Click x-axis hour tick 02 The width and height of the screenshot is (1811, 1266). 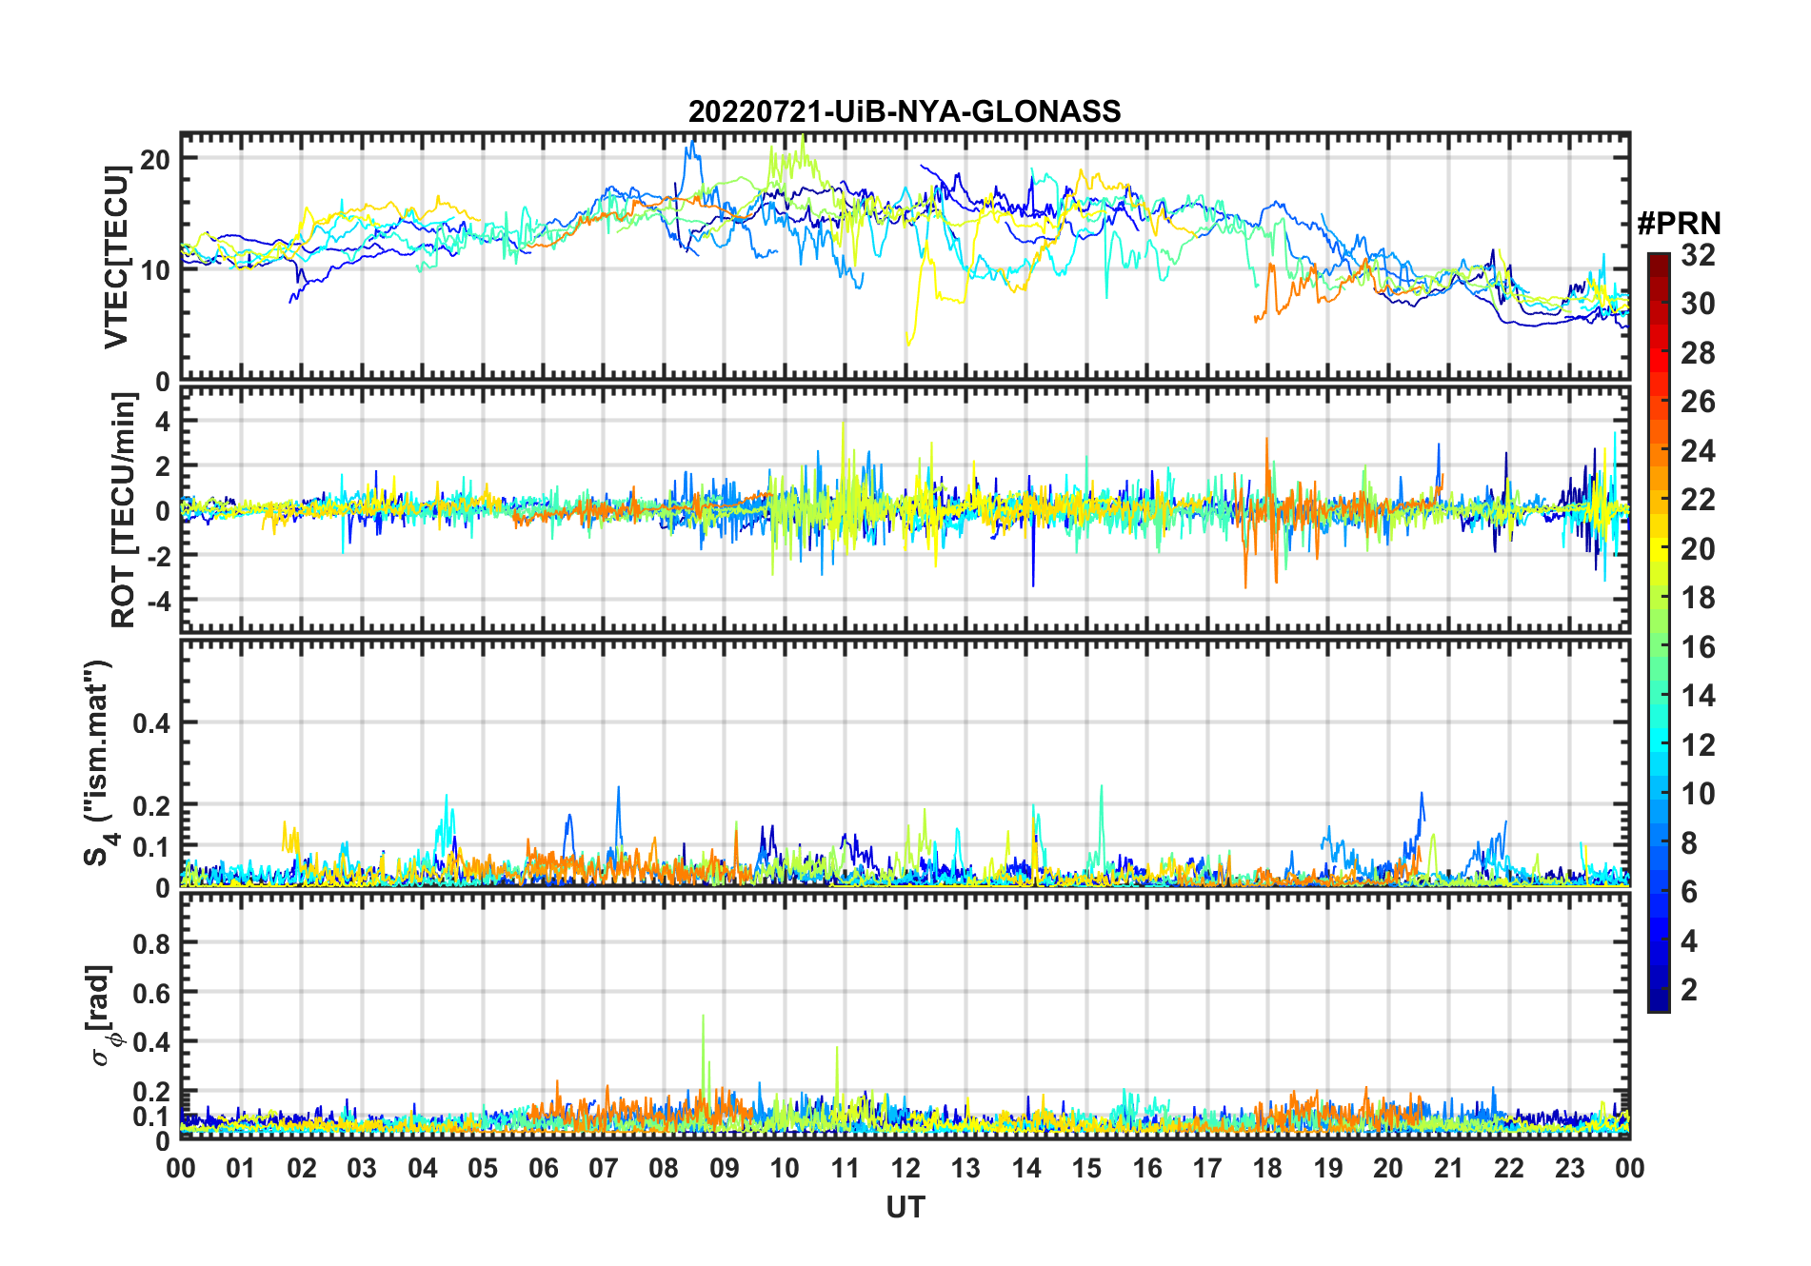[x=302, y=1168]
